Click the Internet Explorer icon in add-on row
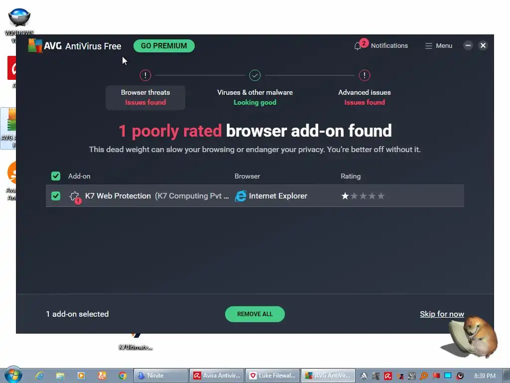 (241, 196)
